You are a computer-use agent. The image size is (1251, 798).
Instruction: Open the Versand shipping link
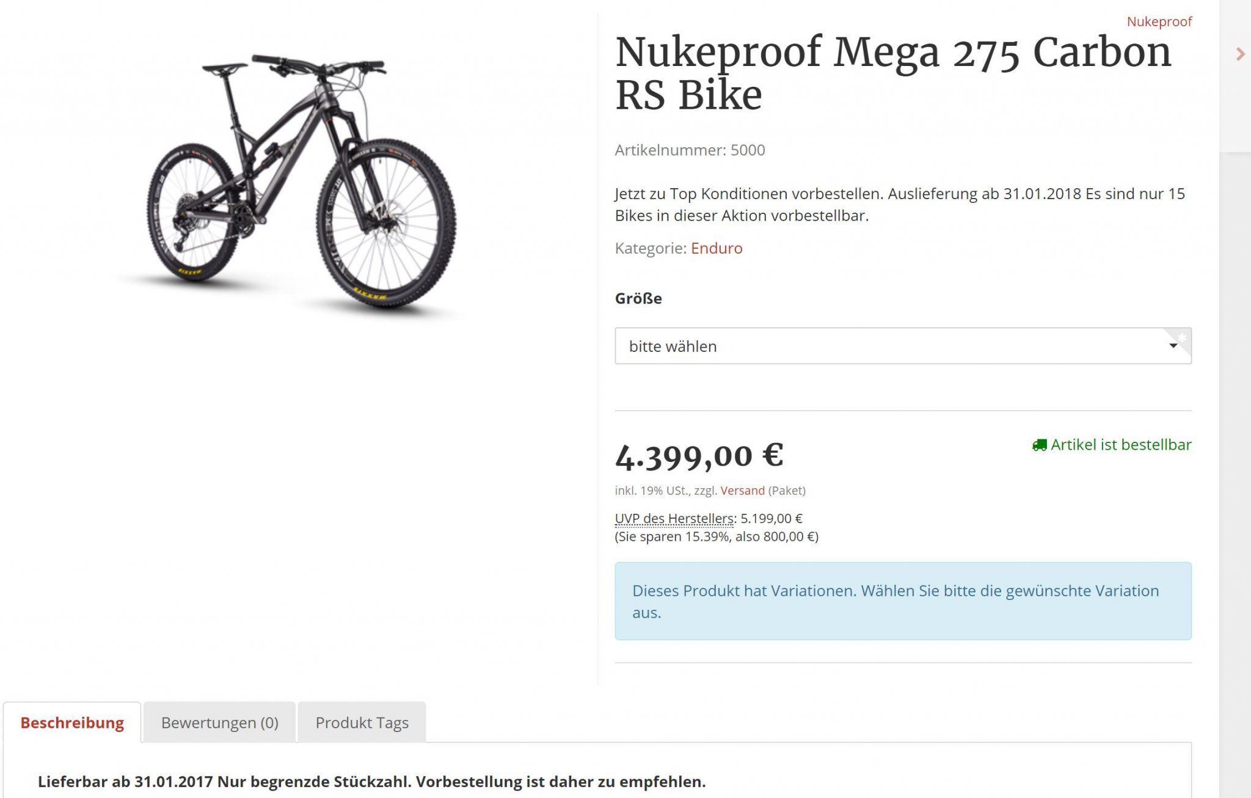742,491
